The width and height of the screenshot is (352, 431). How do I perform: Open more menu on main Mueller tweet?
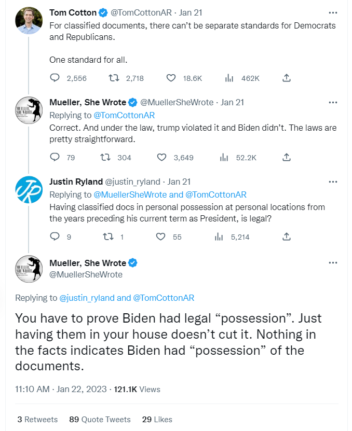point(333,263)
